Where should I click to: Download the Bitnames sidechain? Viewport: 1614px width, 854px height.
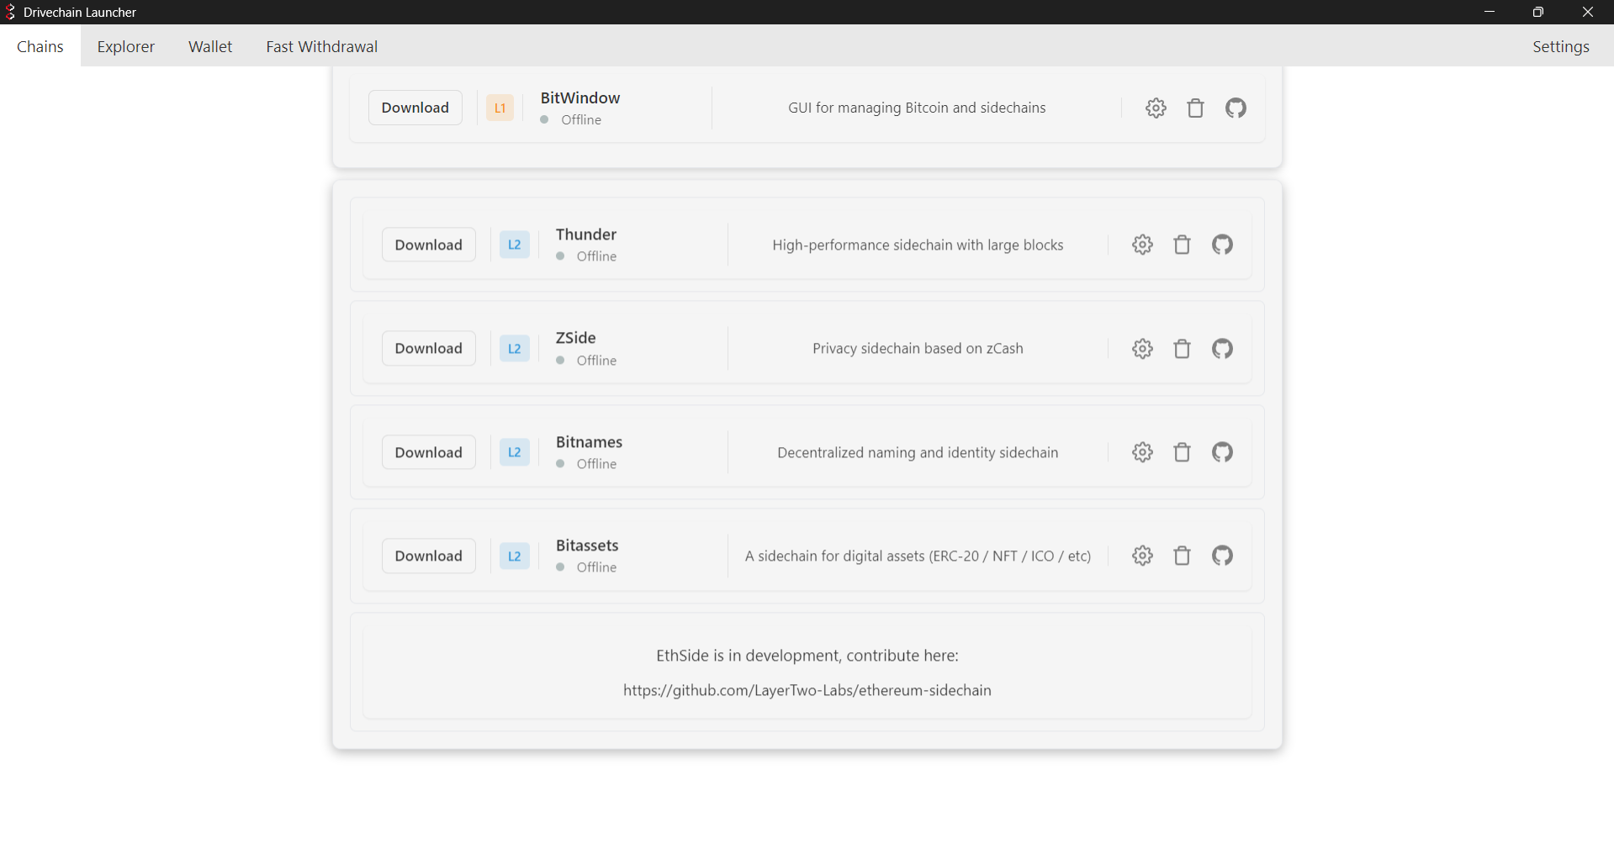(x=429, y=452)
